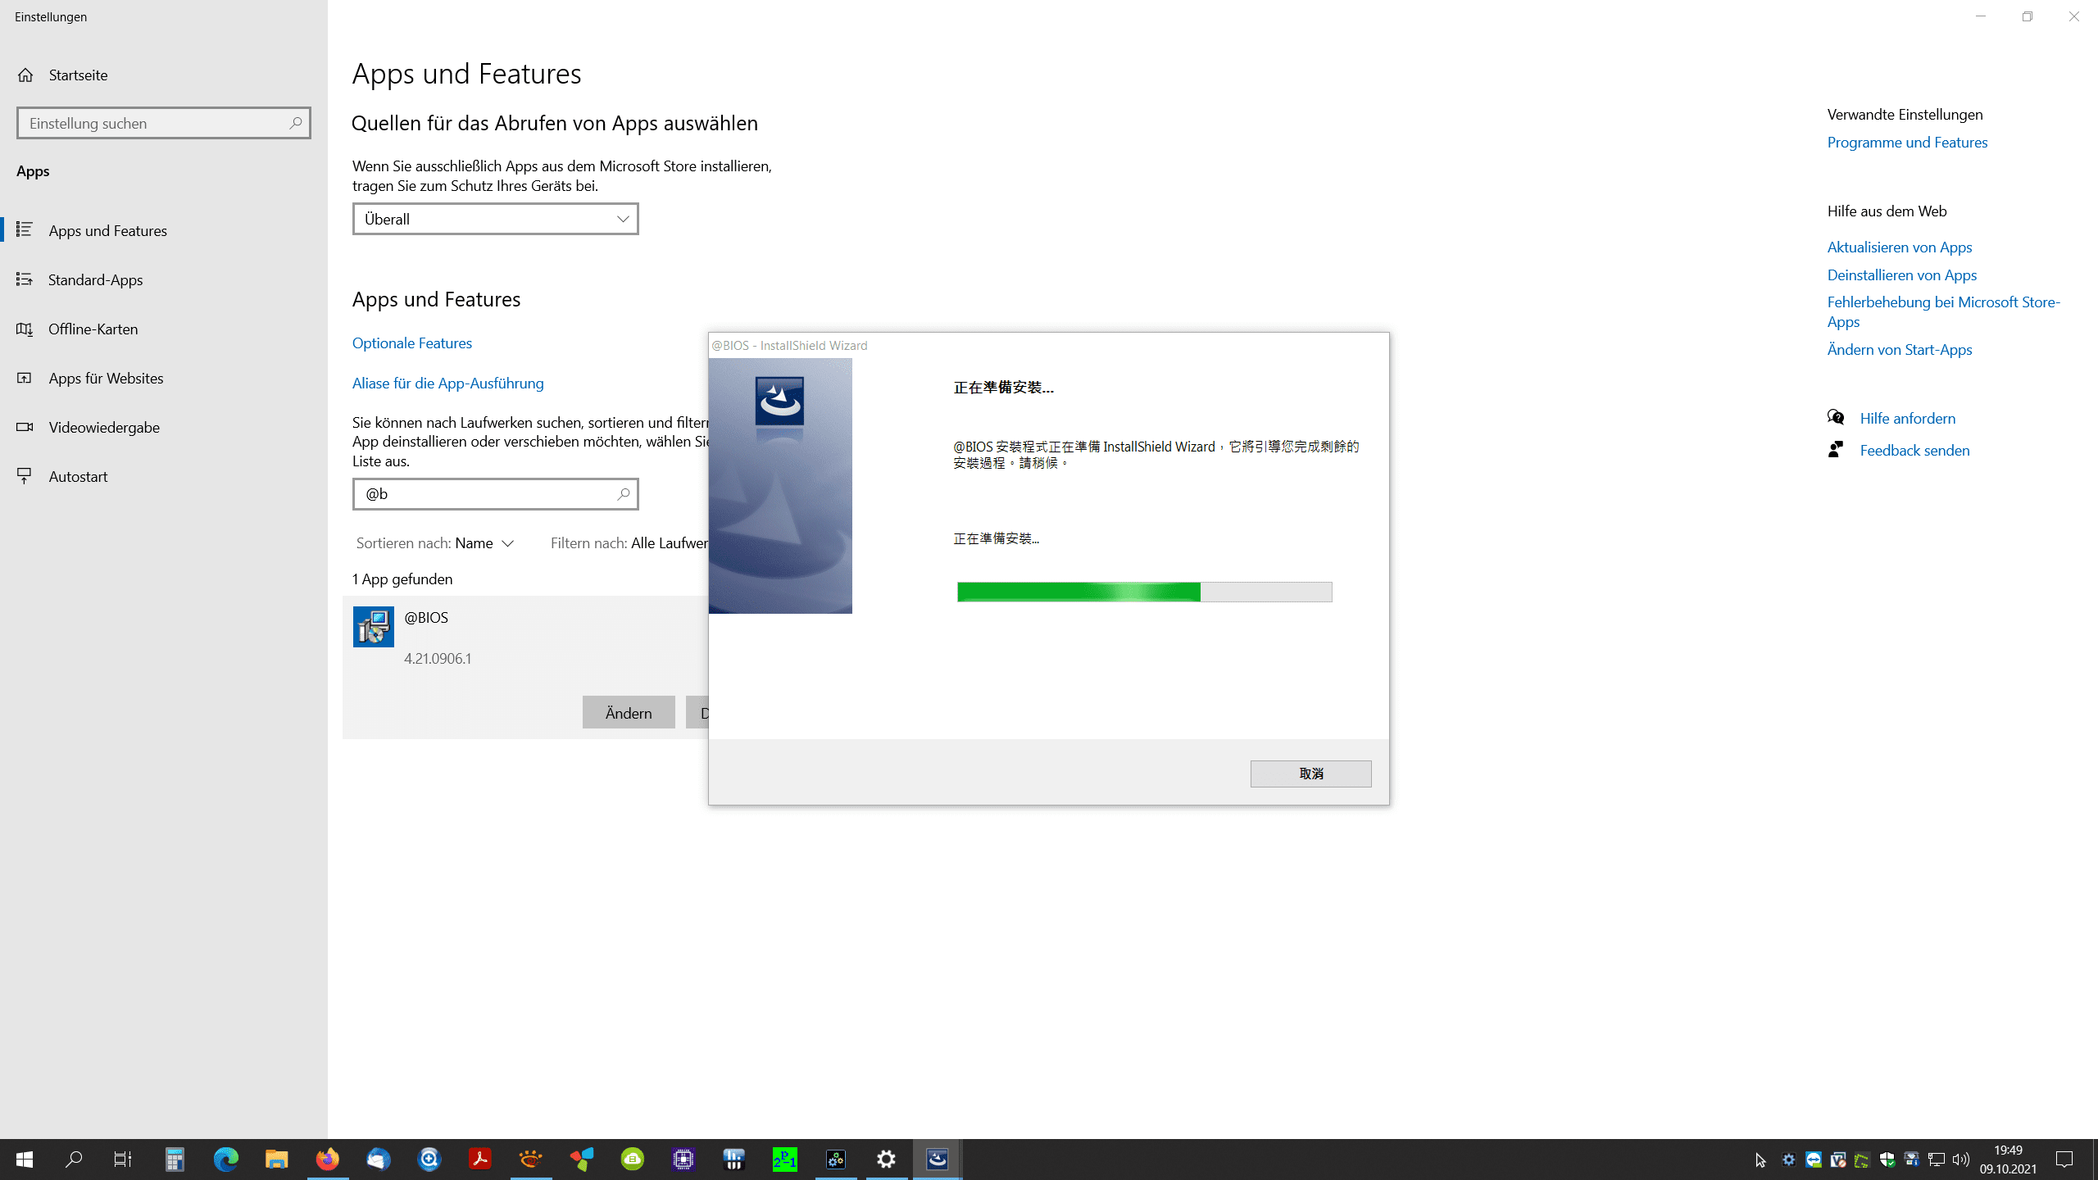This screenshot has width=2098, height=1180.
Task: Select Apps und Features in sidebar
Action: click(164, 230)
